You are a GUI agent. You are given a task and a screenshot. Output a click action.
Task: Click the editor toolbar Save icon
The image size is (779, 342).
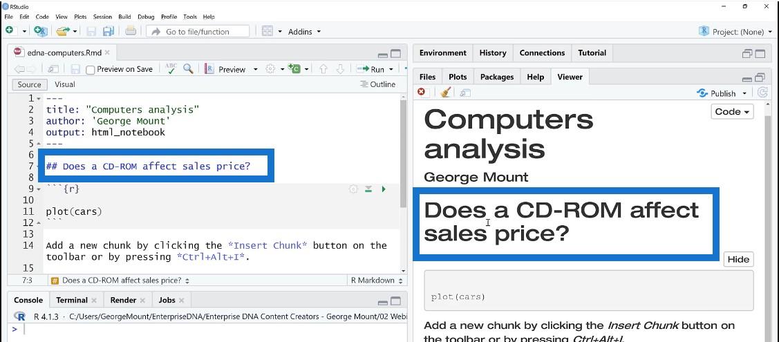(x=75, y=69)
